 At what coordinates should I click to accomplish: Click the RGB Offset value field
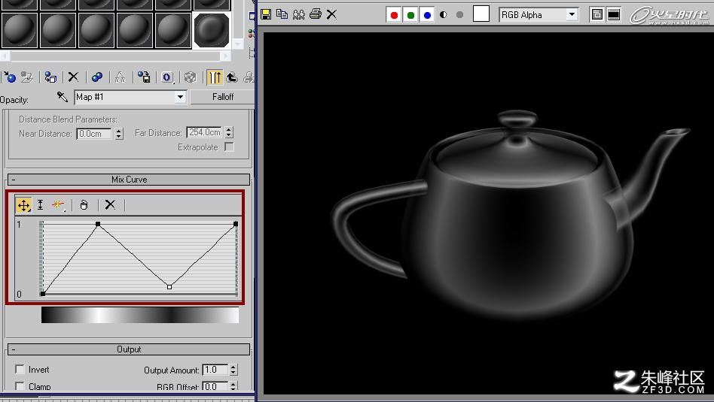pos(215,386)
